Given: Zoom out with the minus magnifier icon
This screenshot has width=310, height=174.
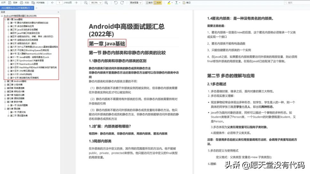Looking at the screenshot, I should 86,3.
